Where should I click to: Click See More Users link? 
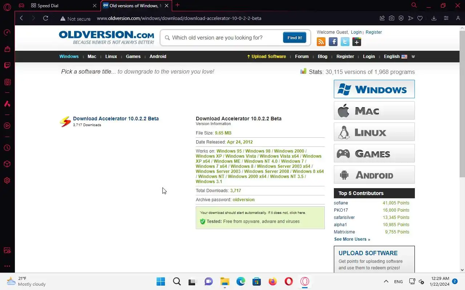352,239
